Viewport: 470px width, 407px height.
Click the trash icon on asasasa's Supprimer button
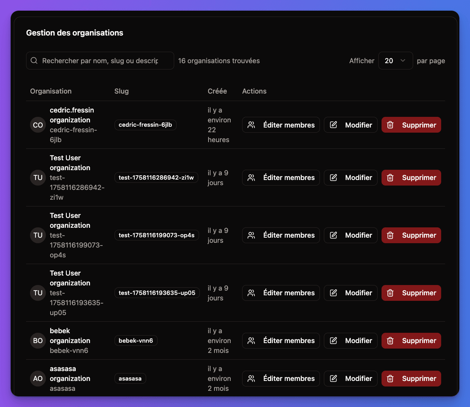[390, 379]
